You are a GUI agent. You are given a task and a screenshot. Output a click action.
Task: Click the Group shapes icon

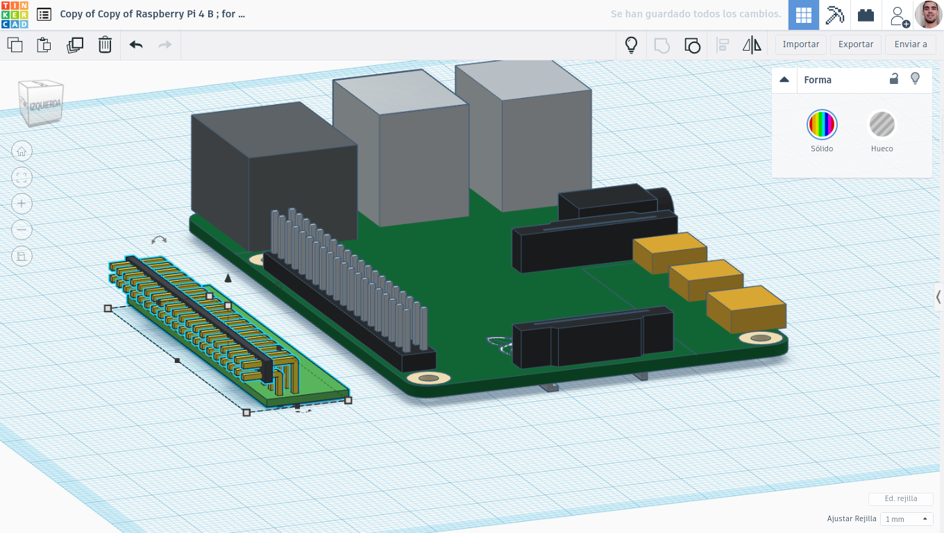click(x=662, y=45)
